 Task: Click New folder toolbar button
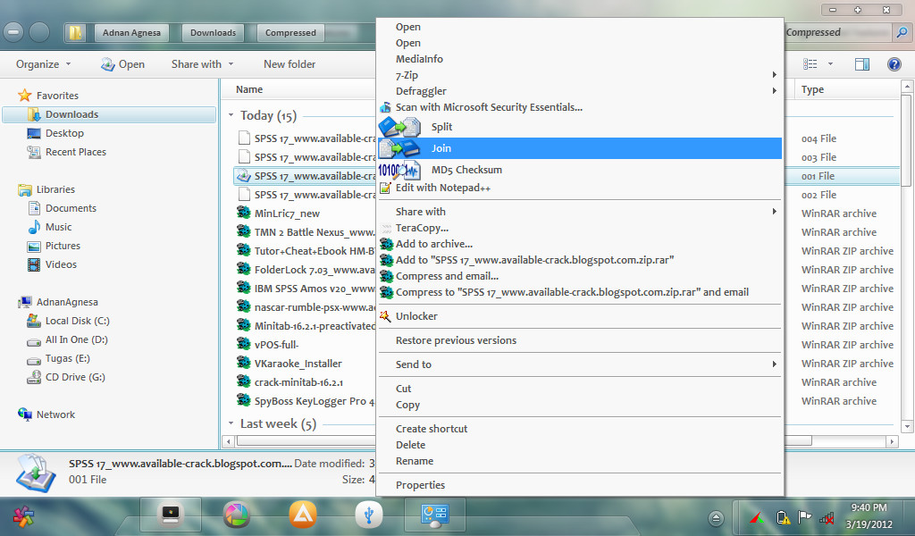290,64
